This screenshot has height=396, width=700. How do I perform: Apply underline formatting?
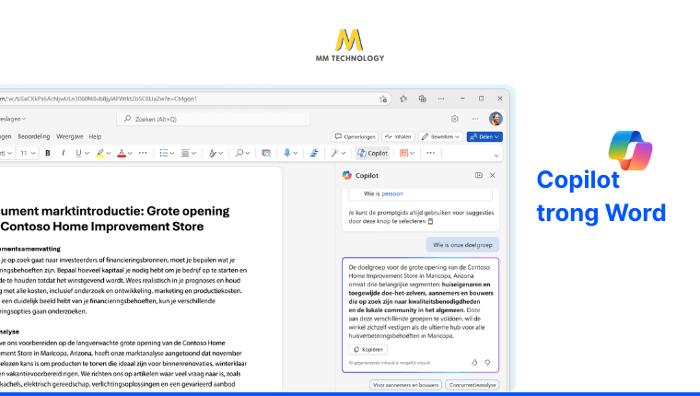pos(78,153)
